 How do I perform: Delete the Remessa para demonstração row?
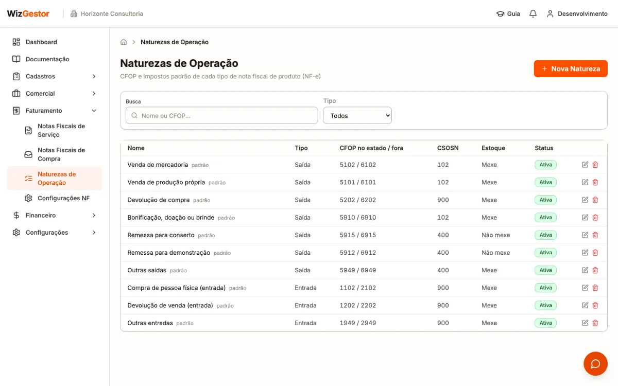point(595,253)
